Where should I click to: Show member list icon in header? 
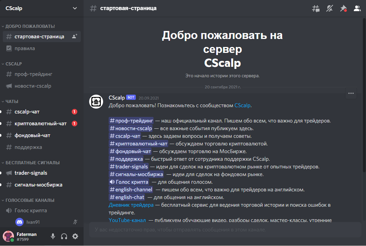[x=357, y=9]
